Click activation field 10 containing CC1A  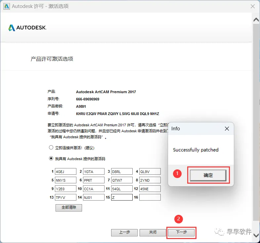[94, 189]
